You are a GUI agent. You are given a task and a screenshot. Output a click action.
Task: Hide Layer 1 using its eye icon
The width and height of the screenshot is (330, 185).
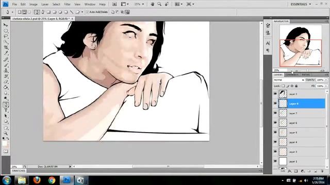tap(275, 161)
